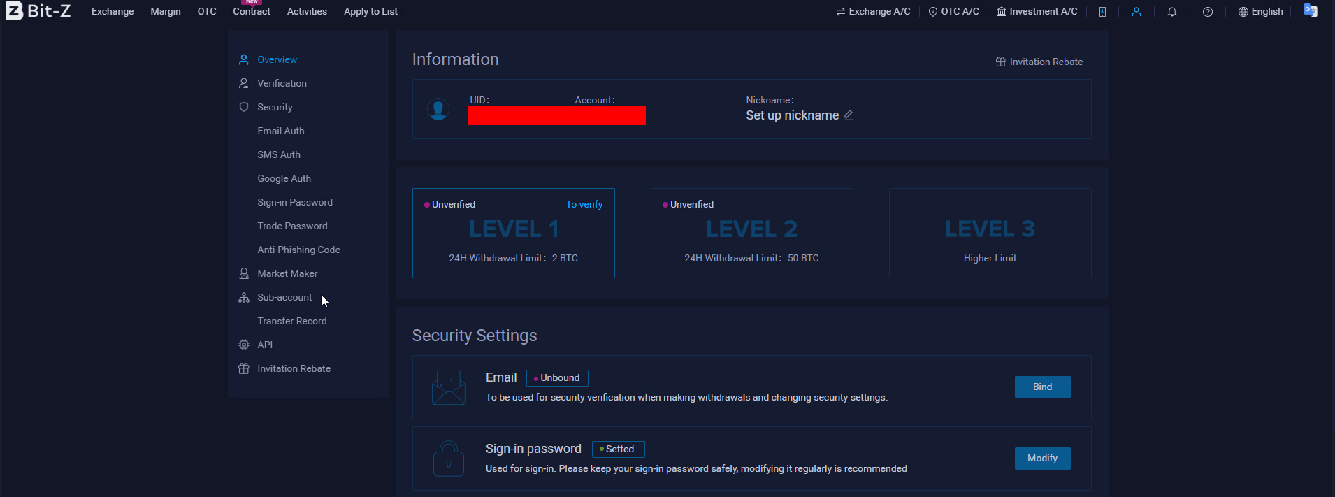The height and width of the screenshot is (497, 1335).
Task: Open the mobile app download icon
Action: click(1102, 12)
